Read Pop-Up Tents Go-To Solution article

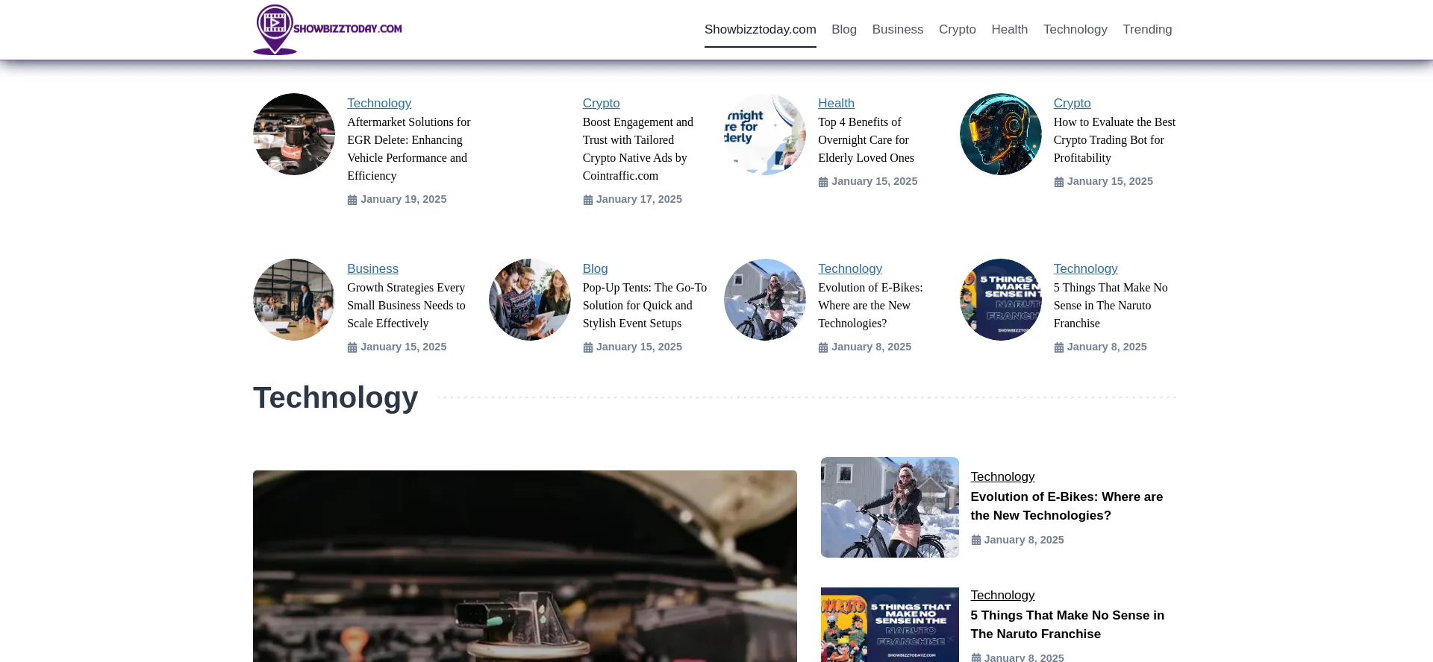click(645, 306)
